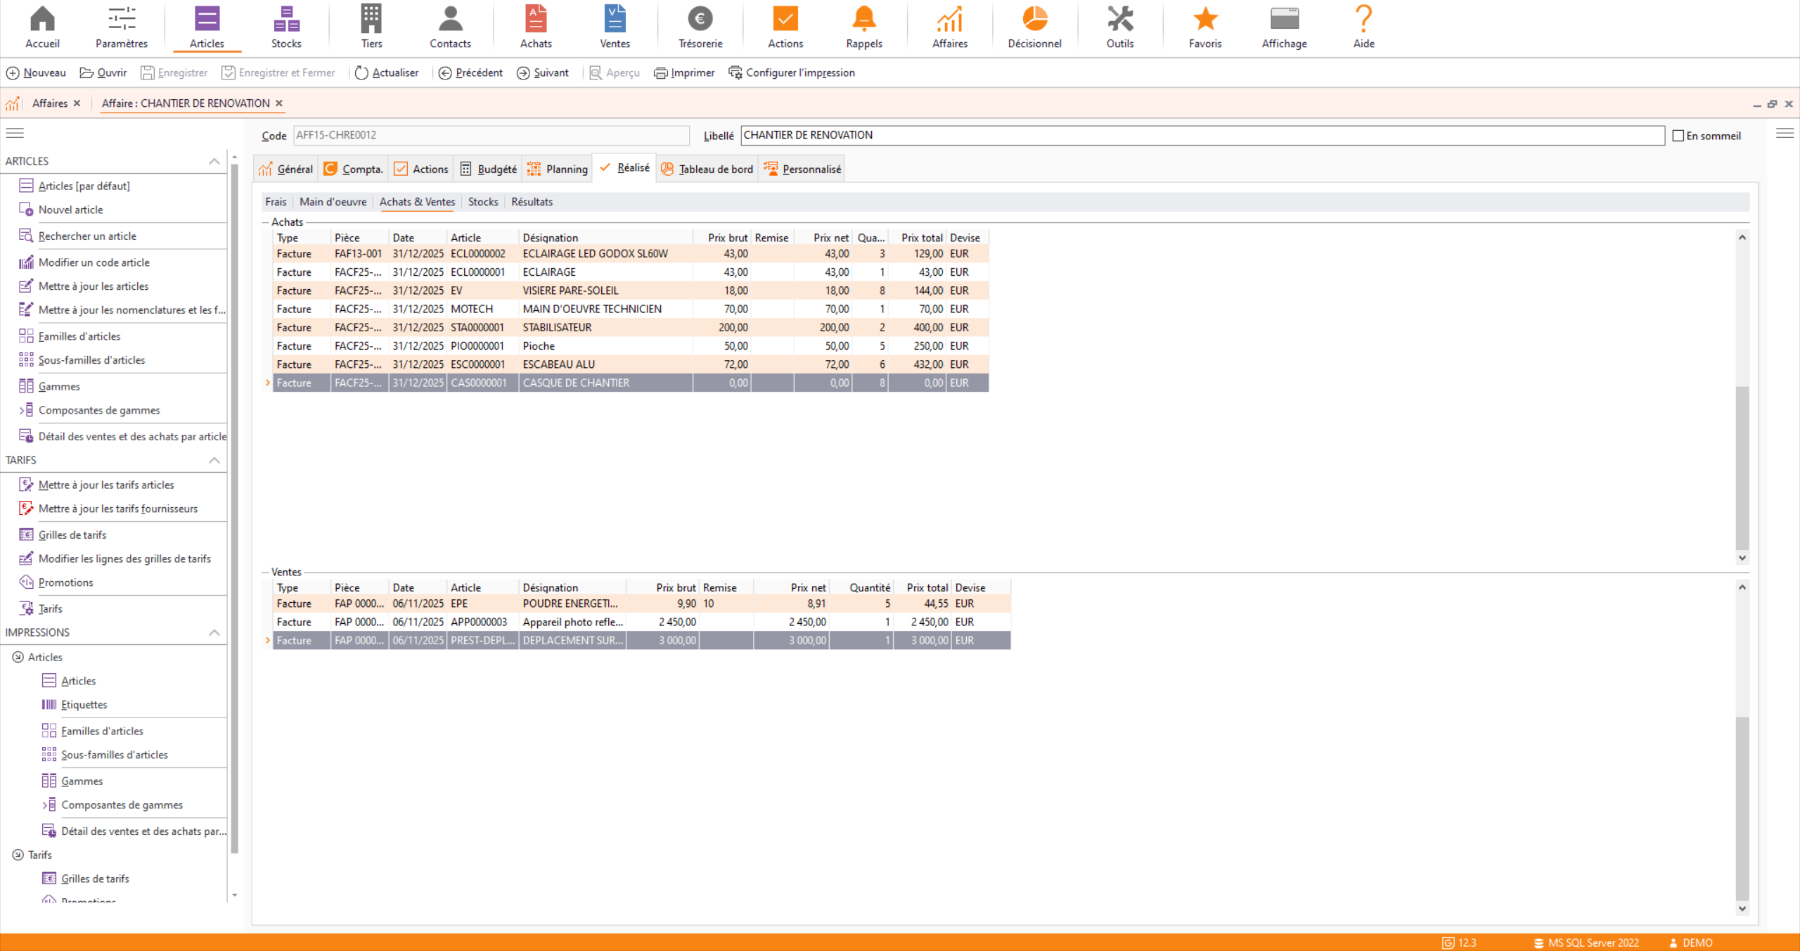The width and height of the screenshot is (1800, 951).
Task: Collapse the IMPRESSIONS sidebar section
Action: 214,633
